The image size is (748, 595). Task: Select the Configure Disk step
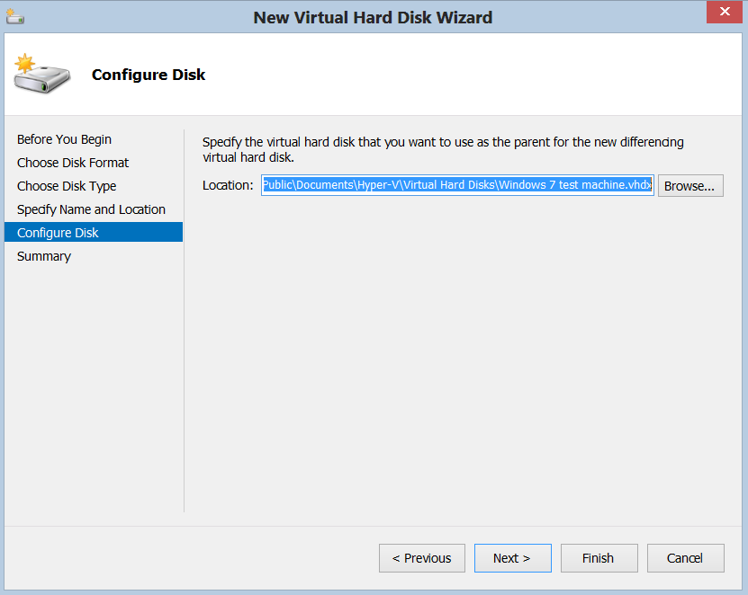point(94,232)
